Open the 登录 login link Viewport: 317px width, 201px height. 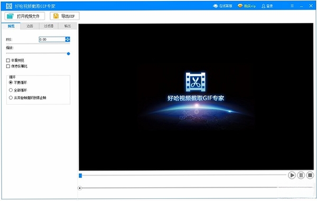pyautogui.click(x=267, y=6)
